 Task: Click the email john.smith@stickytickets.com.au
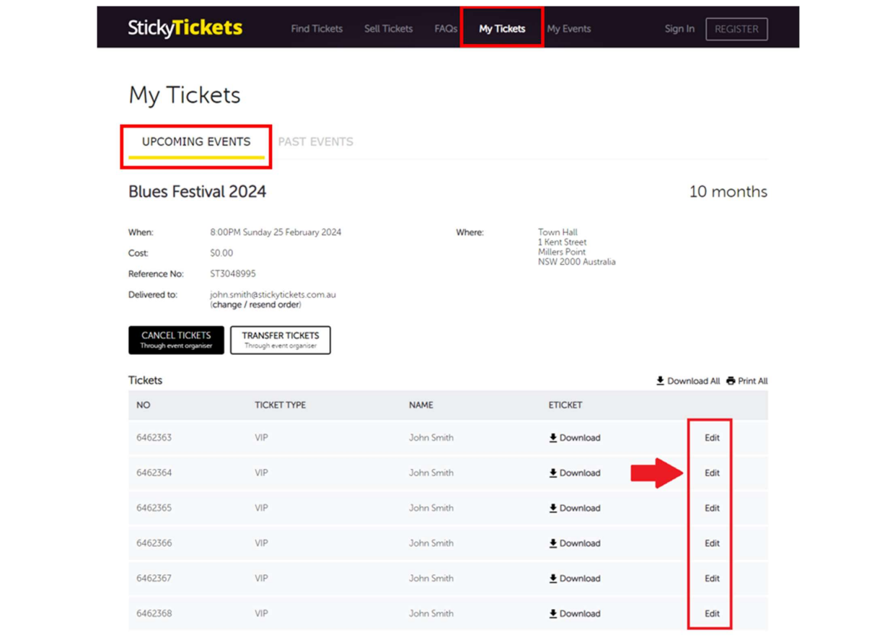(x=273, y=294)
